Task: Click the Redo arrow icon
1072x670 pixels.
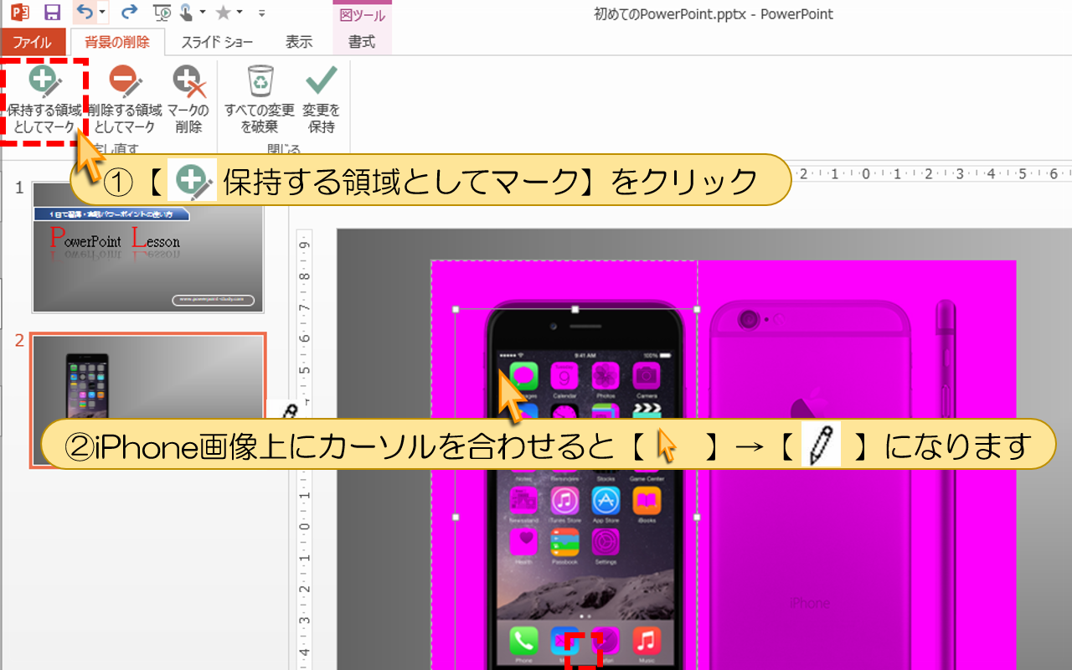Action: pos(129,13)
